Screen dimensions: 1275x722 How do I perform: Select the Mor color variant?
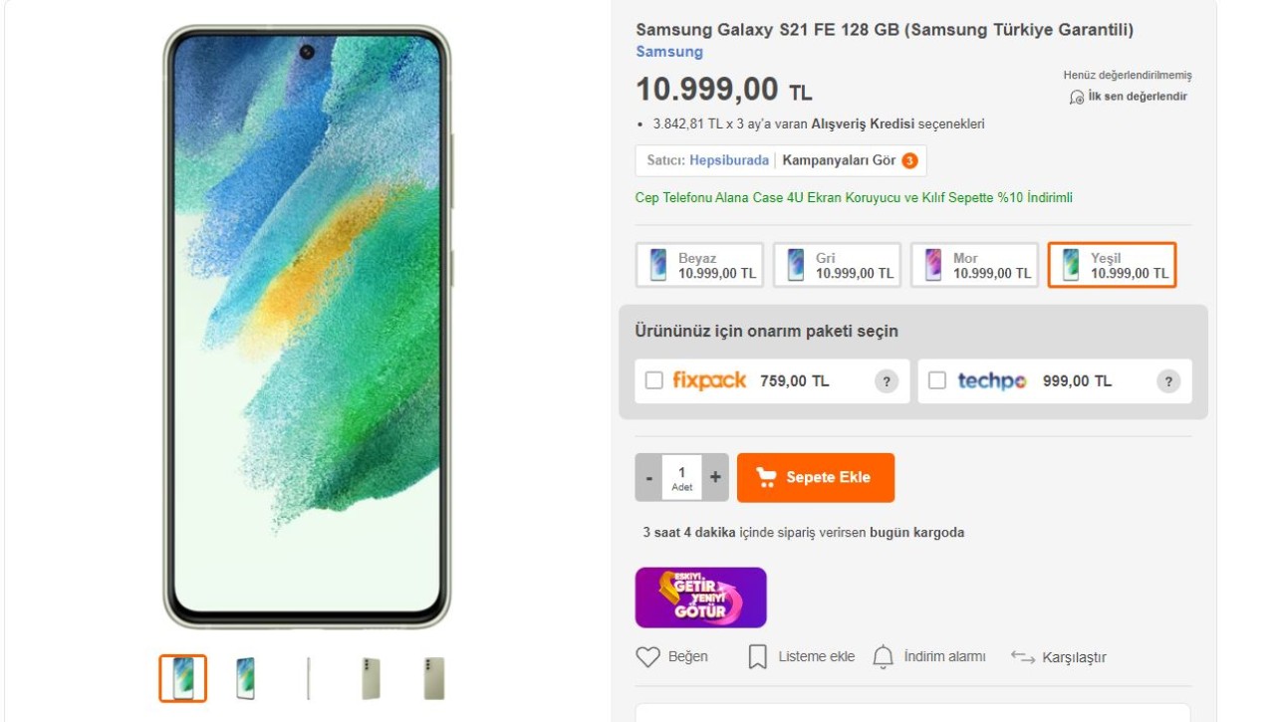pos(974,264)
